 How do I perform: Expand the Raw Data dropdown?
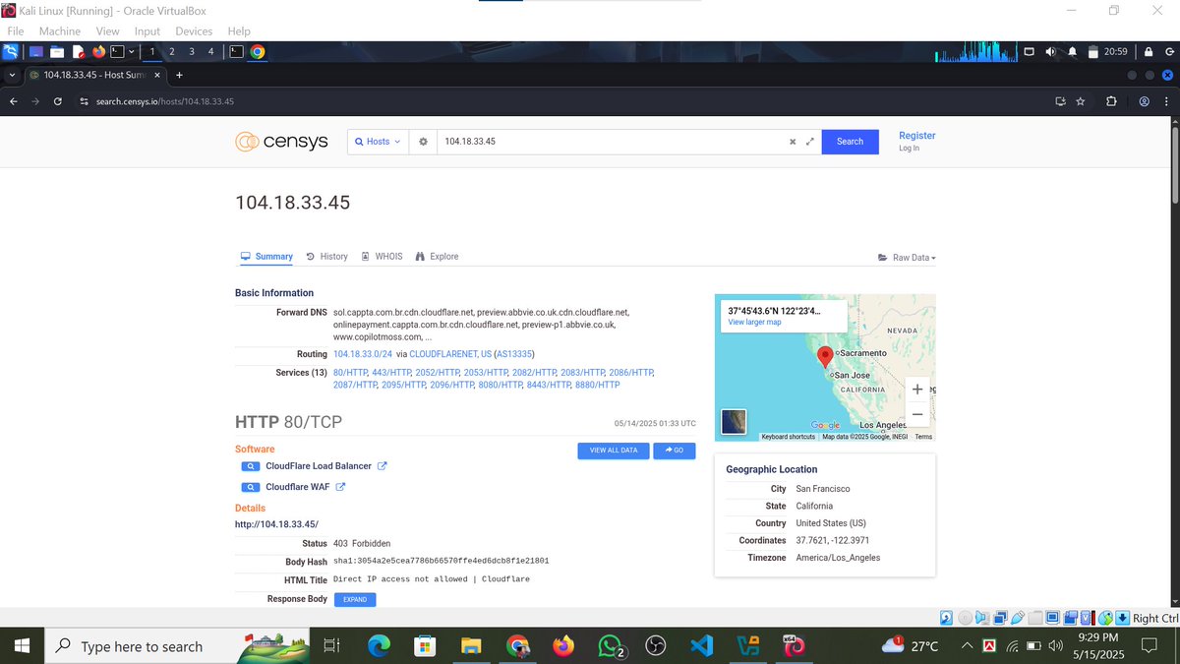pos(907,258)
